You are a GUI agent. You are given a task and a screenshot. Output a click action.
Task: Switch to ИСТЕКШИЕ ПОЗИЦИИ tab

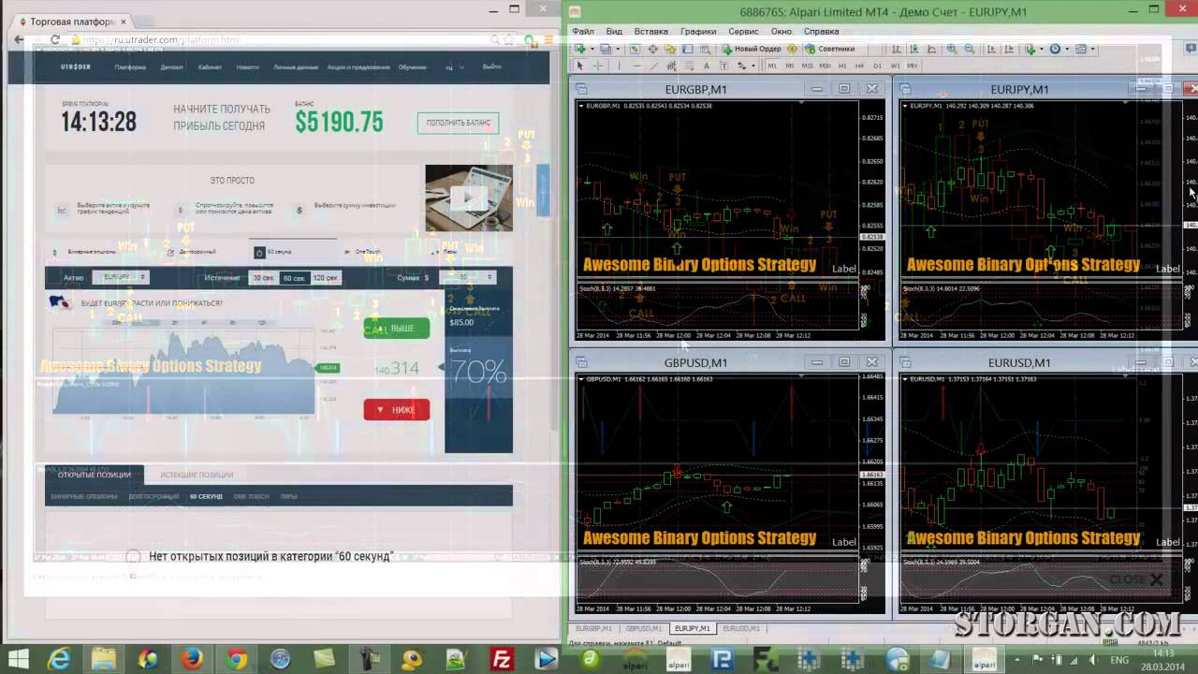tap(197, 475)
